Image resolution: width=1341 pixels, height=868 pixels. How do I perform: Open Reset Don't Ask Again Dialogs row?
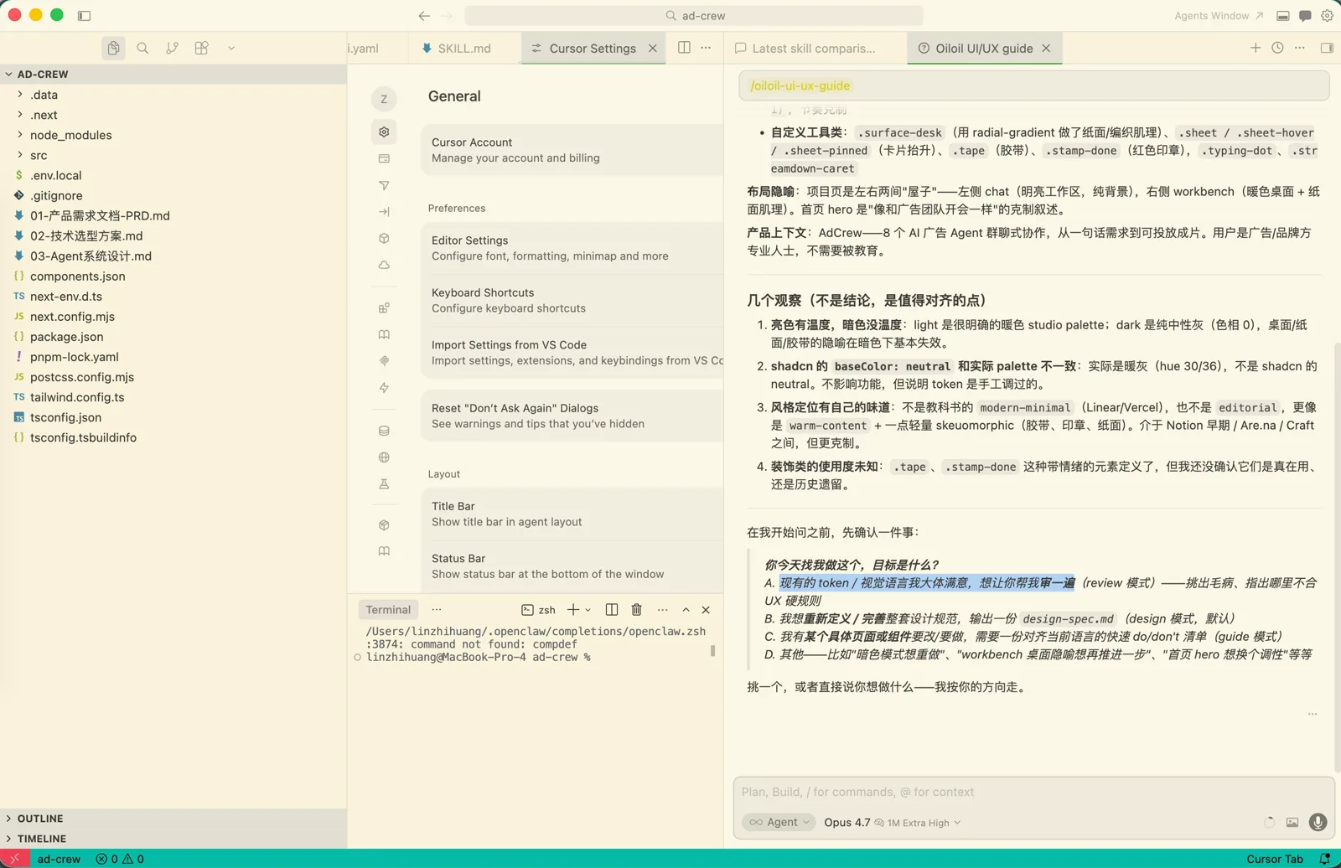coord(572,416)
